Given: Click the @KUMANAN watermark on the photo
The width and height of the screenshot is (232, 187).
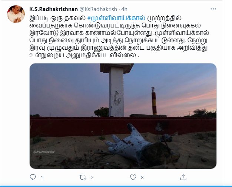Looking at the screenshot, I should 44,152.
